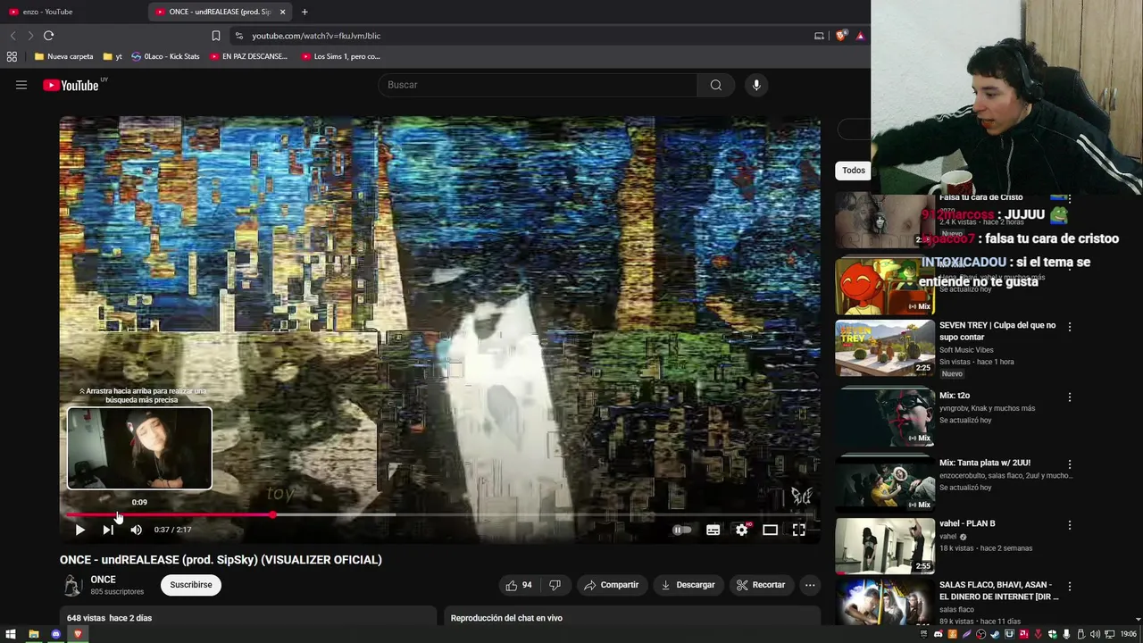Reload the page
Image resolution: width=1143 pixels, height=643 pixels.
pos(48,36)
